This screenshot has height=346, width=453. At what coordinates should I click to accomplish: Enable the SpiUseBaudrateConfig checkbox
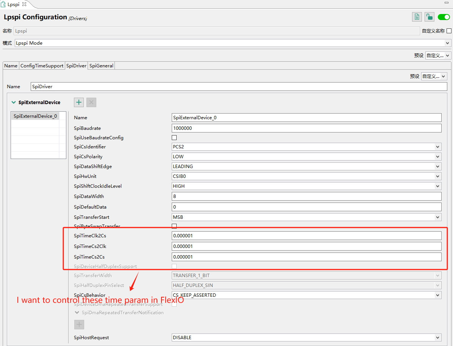[174, 138]
